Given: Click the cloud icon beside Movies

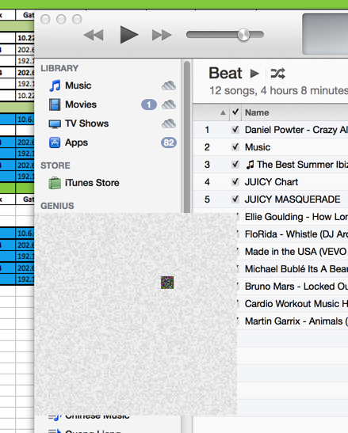Looking at the screenshot, I should (169, 104).
